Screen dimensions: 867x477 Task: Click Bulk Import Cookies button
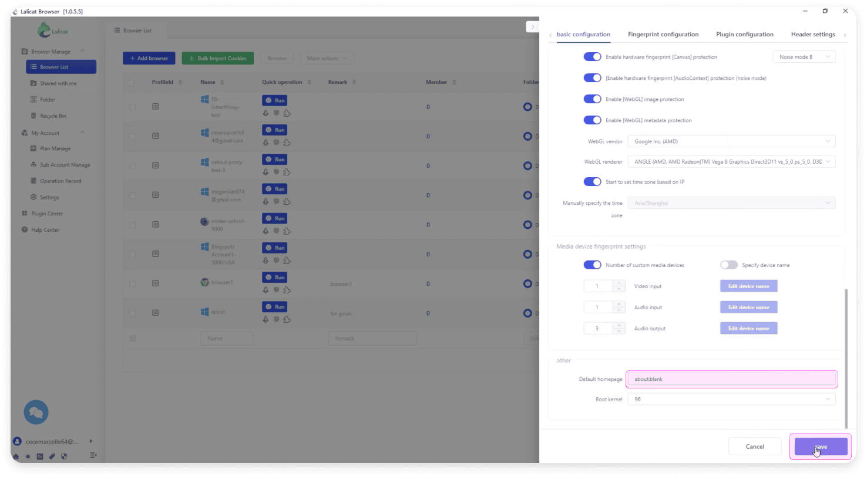pyautogui.click(x=218, y=58)
